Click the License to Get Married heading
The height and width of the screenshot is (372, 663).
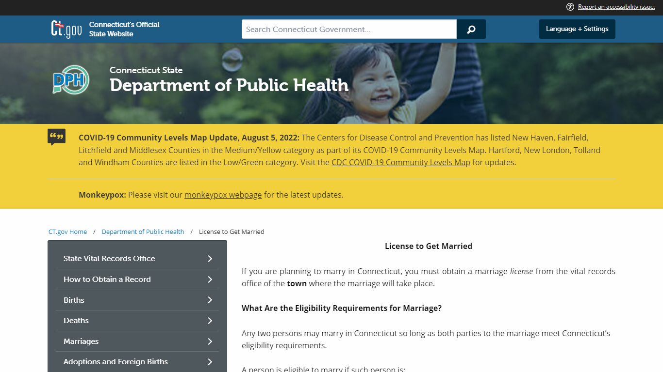tap(429, 246)
